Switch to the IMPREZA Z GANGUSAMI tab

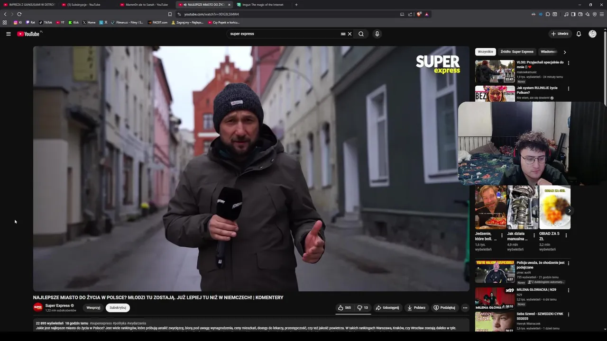(x=29, y=5)
